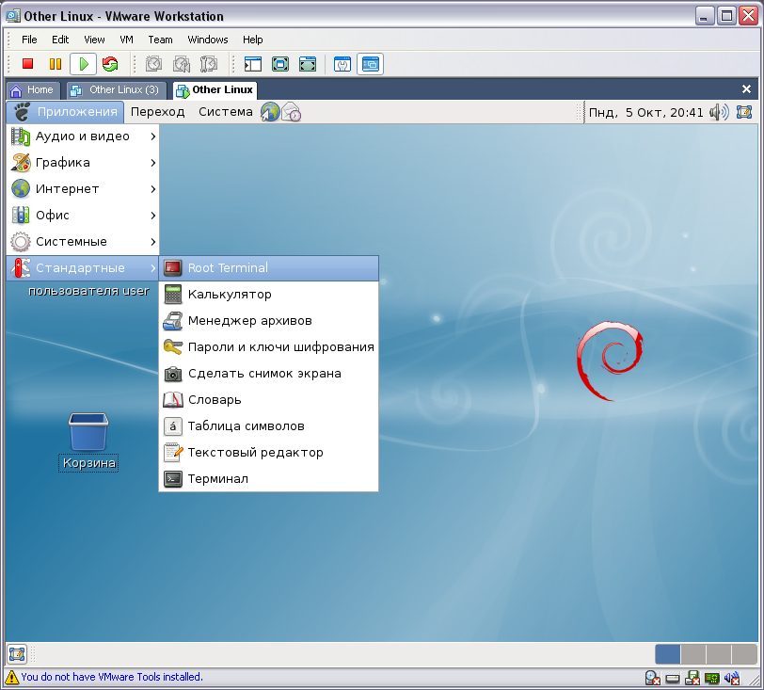The width and height of the screenshot is (764, 690).
Task: Click the sound device status icon
Action: (x=732, y=678)
